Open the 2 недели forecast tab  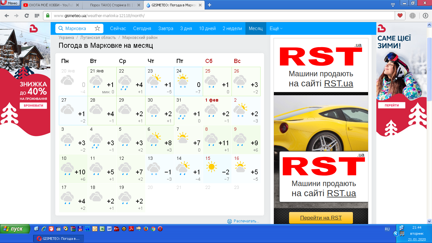coord(232,28)
